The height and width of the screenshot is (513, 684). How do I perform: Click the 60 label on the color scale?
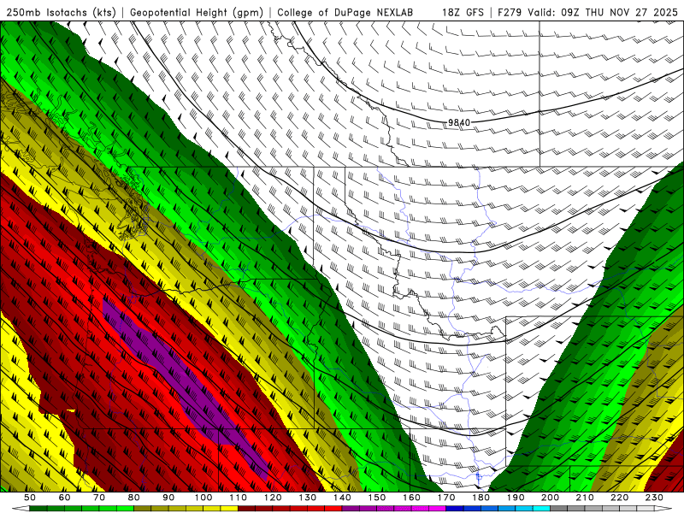(64, 498)
